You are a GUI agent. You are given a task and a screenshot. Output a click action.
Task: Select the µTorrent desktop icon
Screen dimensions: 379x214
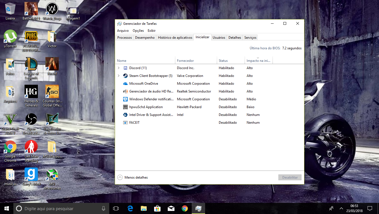click(x=10, y=39)
